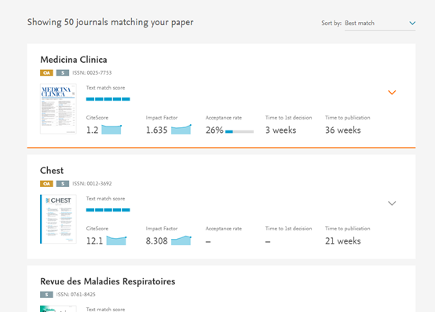Click Chest CiteScore trend chart
Screen dimensions: 435x312
click(x=116, y=240)
